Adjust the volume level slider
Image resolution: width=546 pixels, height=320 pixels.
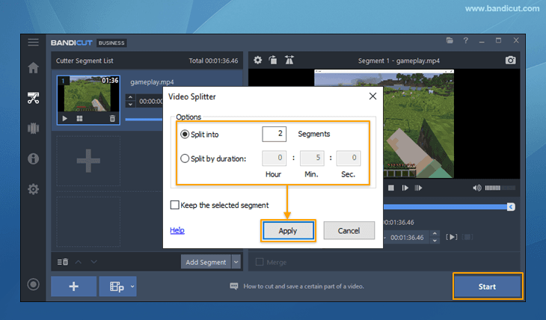500,188
